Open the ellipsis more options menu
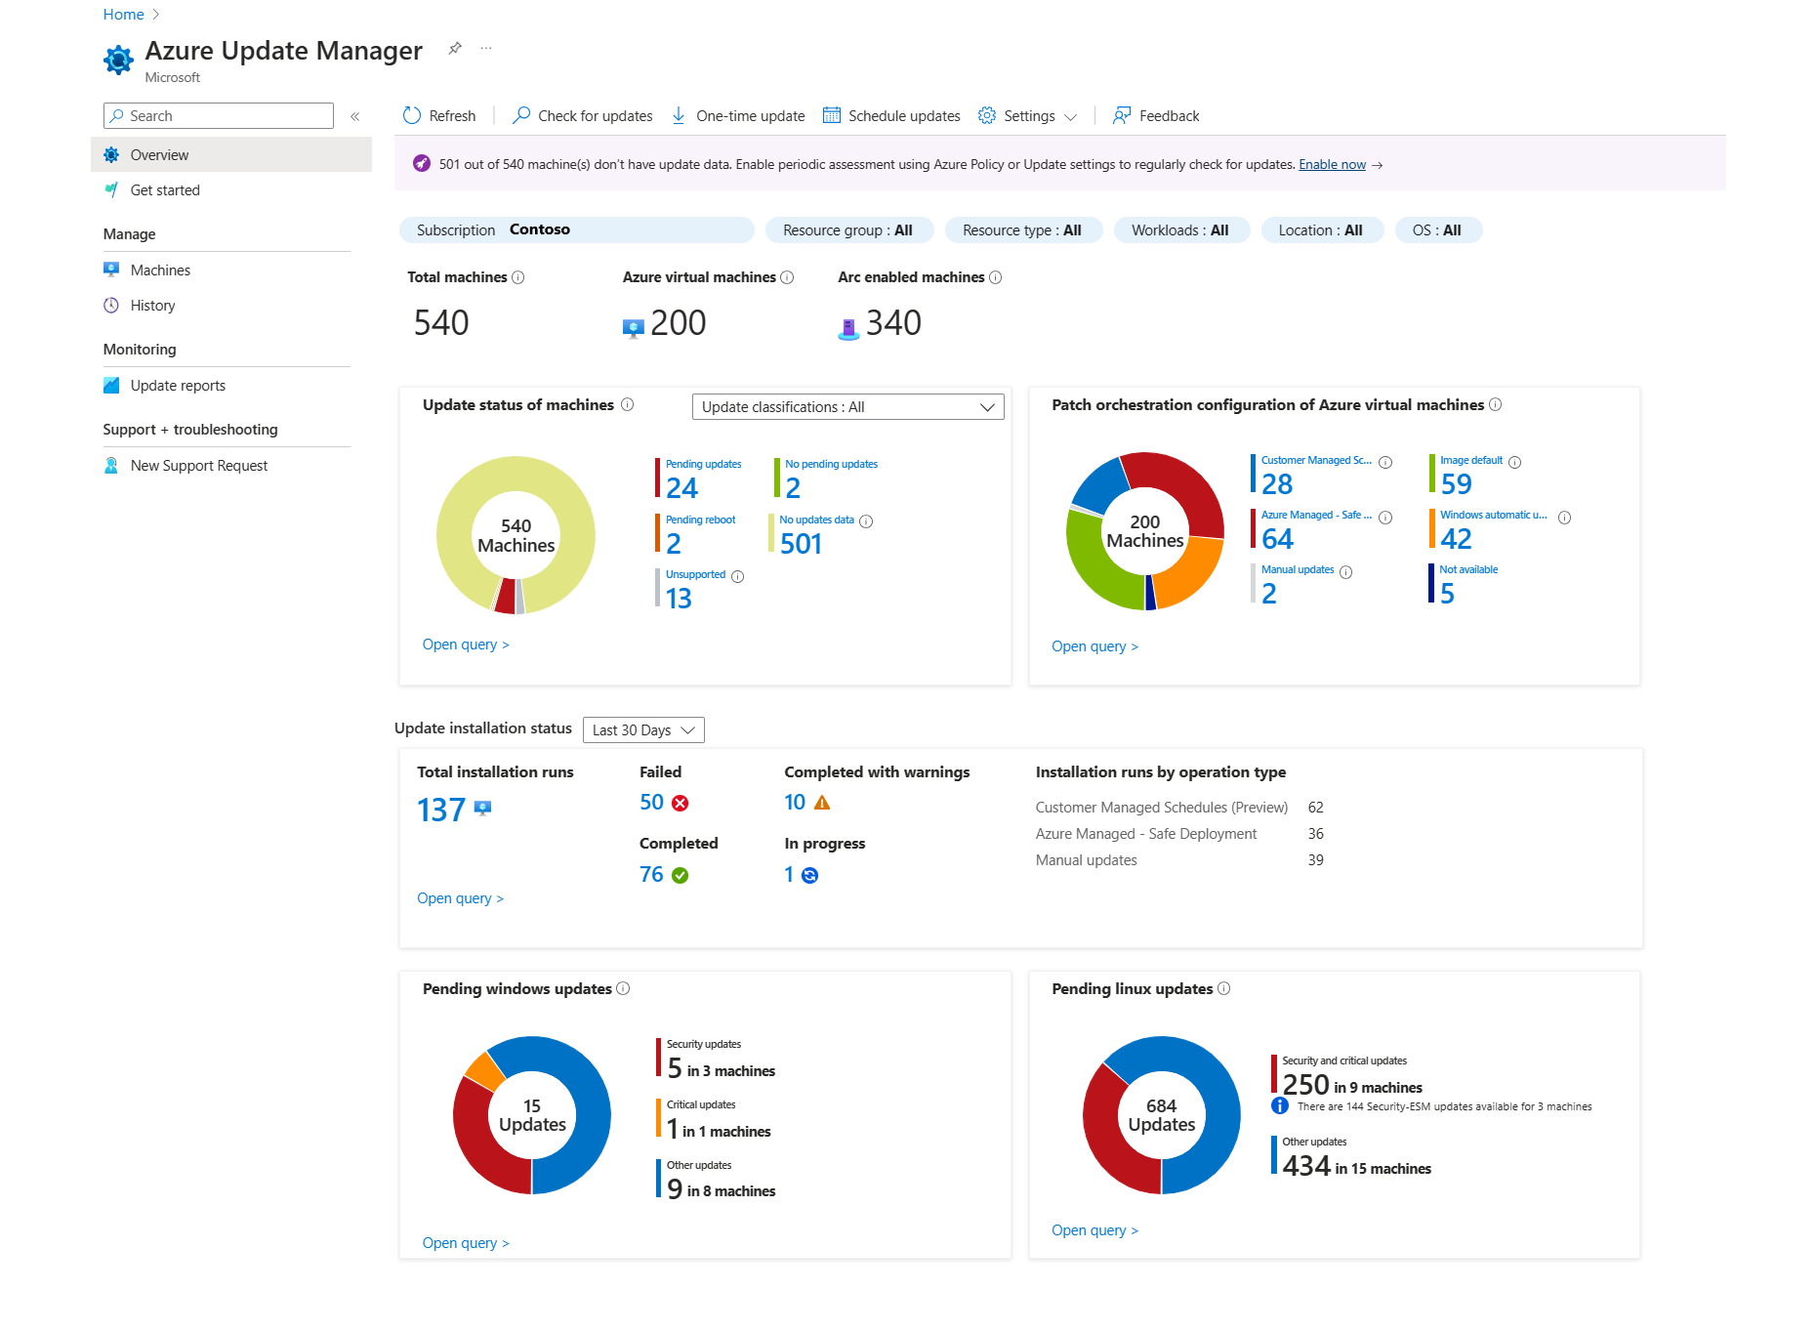The width and height of the screenshot is (1816, 1331). [x=486, y=48]
